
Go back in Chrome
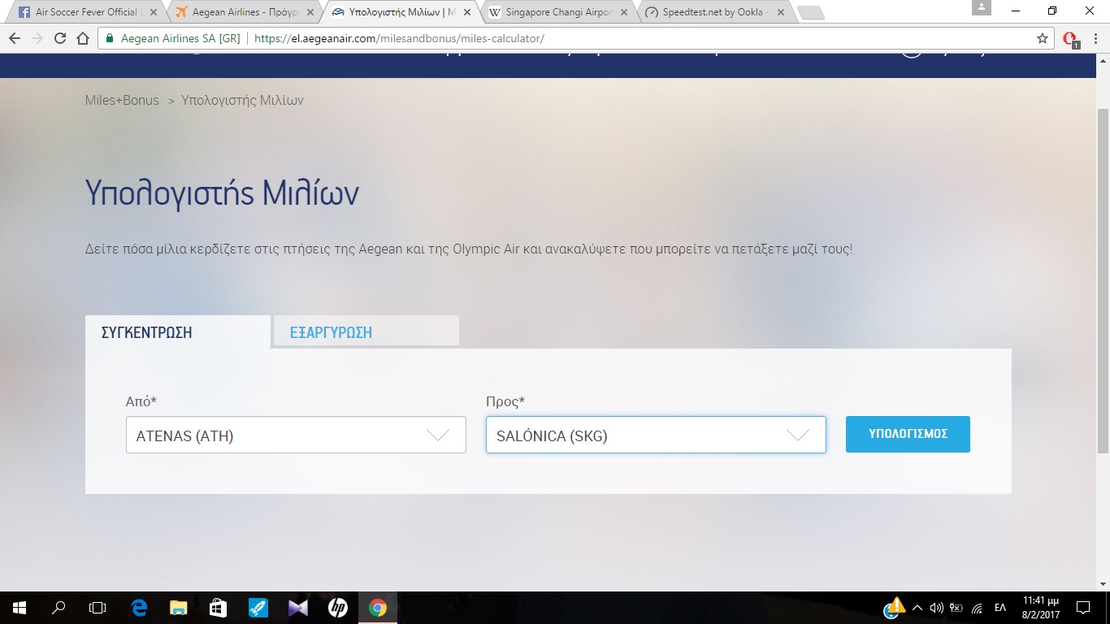15,38
